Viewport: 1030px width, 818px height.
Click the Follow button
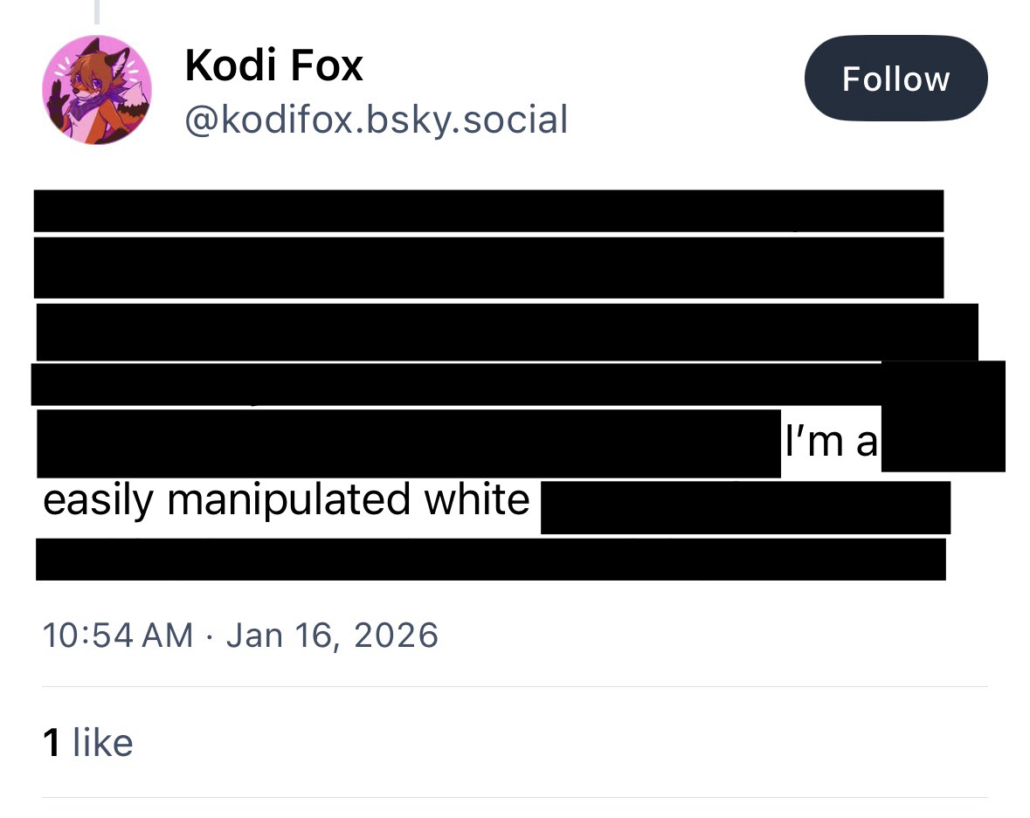coord(895,79)
